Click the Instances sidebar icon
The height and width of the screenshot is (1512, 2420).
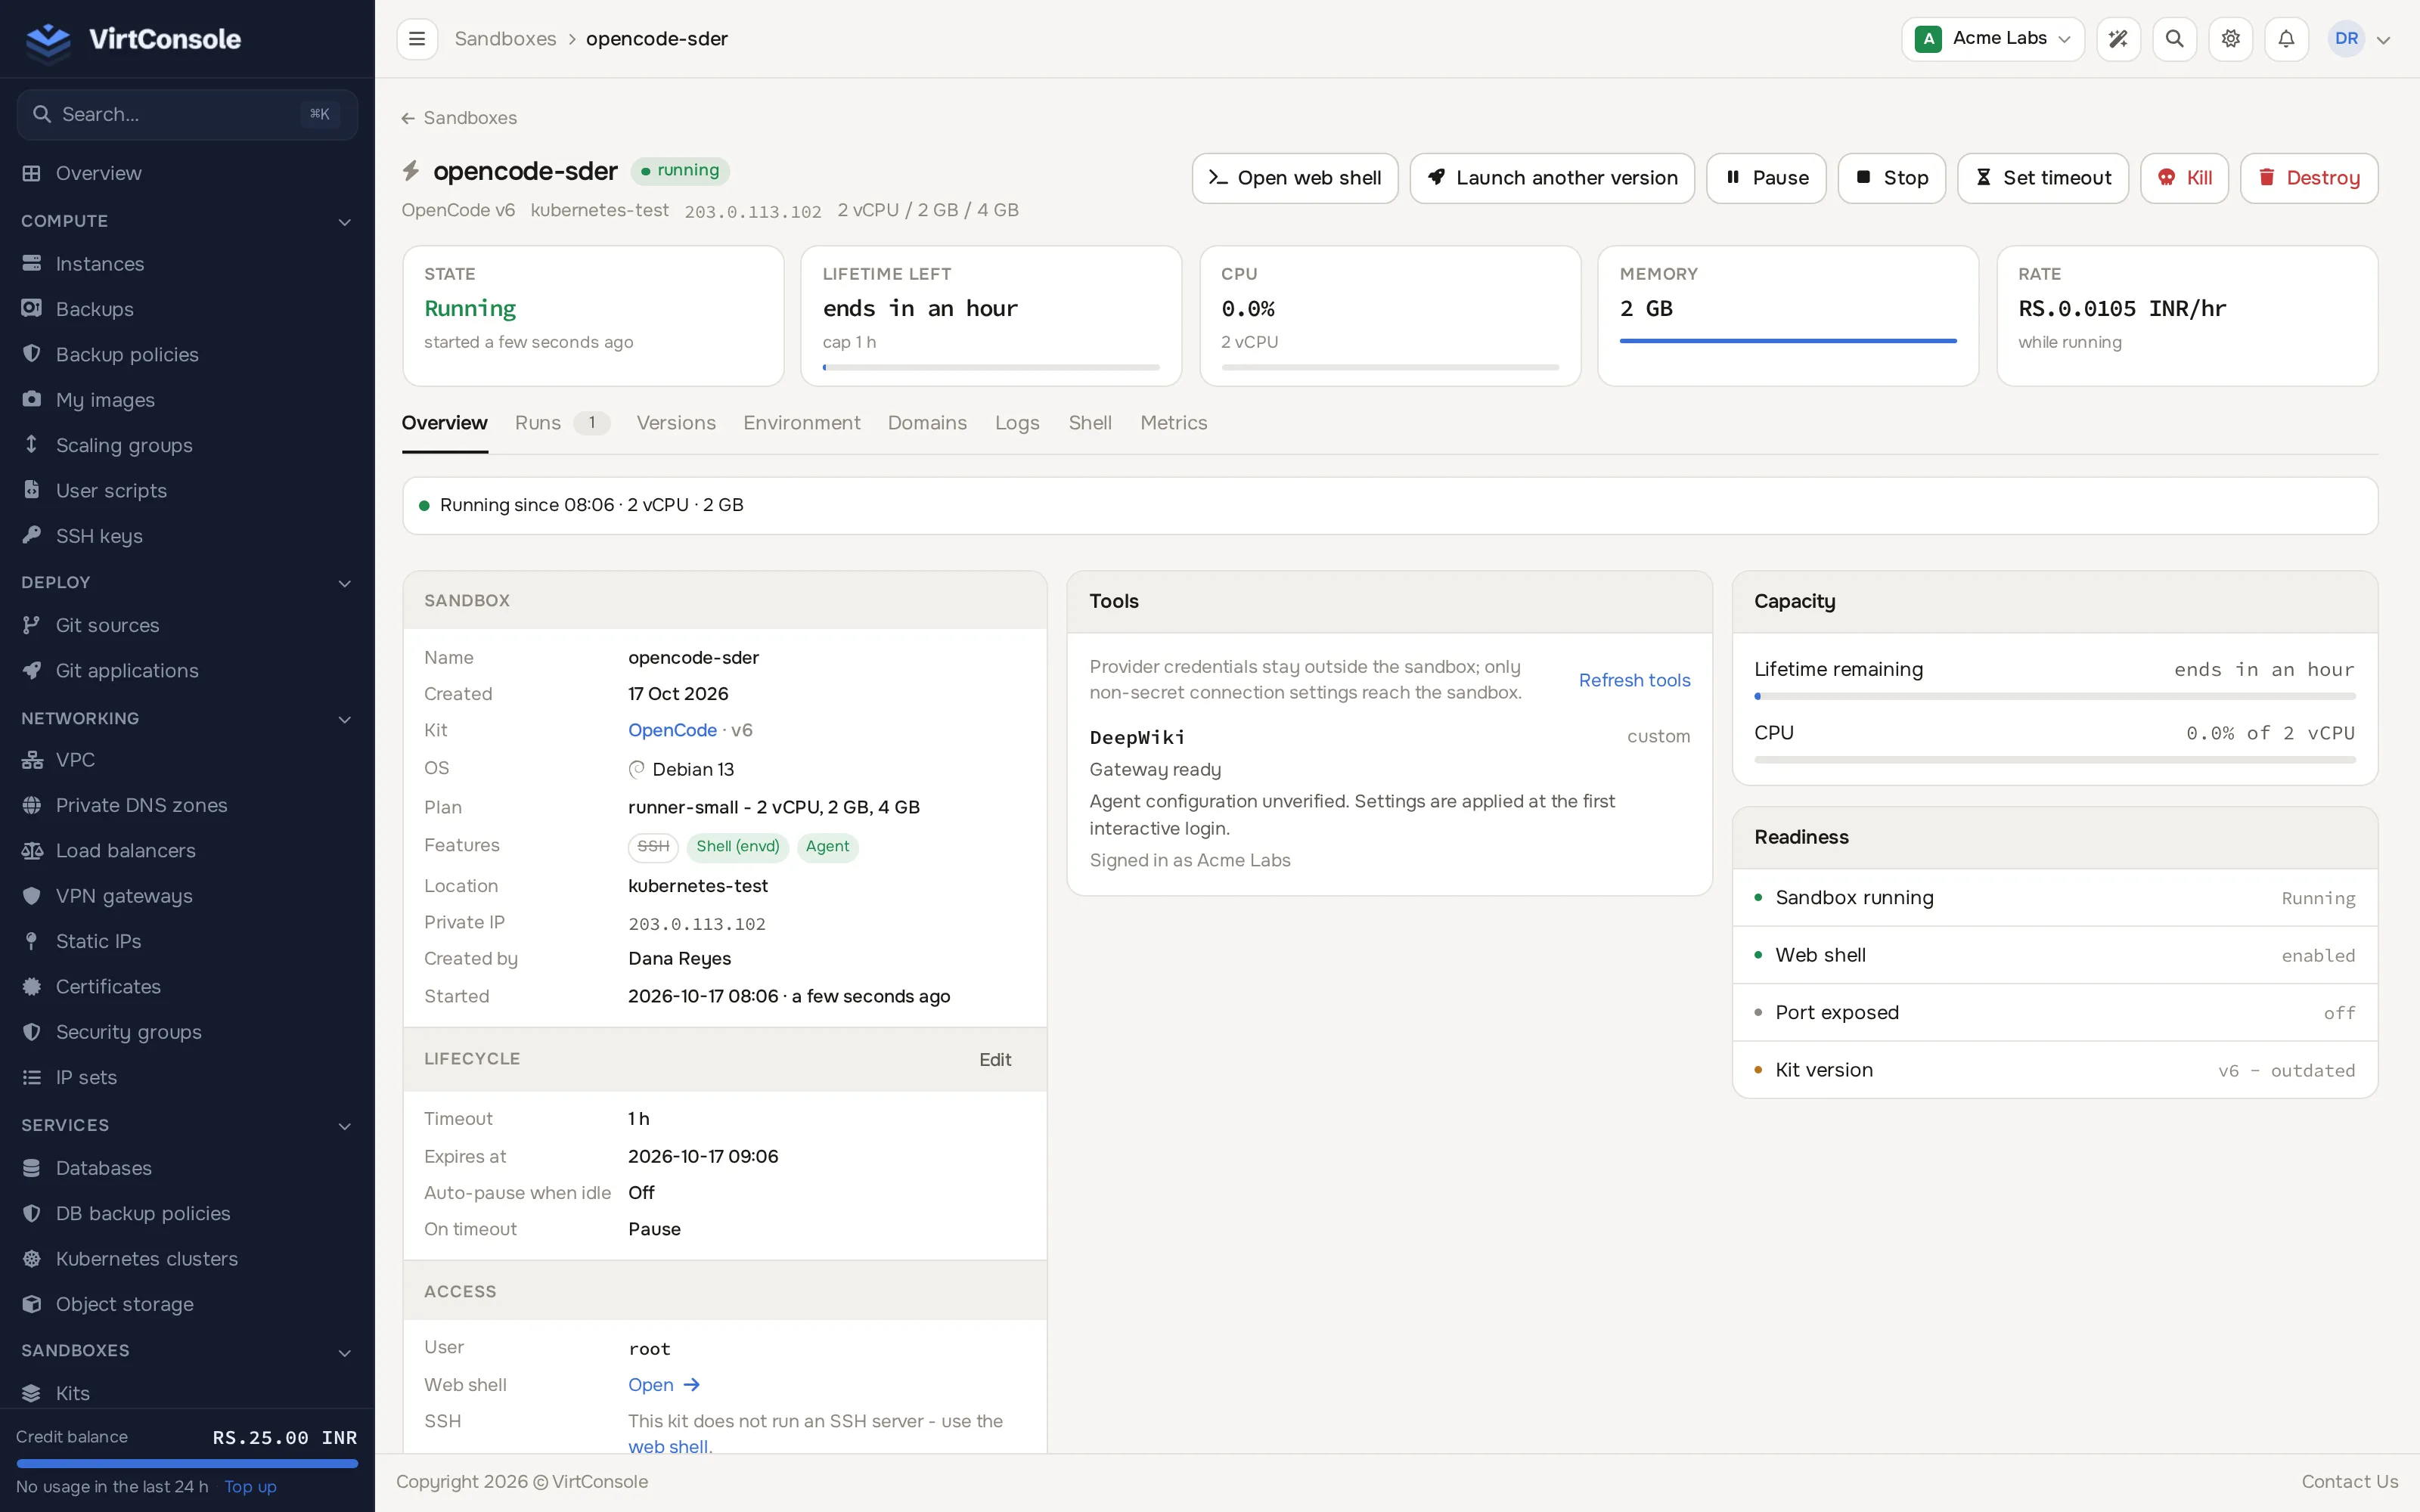pos(32,264)
